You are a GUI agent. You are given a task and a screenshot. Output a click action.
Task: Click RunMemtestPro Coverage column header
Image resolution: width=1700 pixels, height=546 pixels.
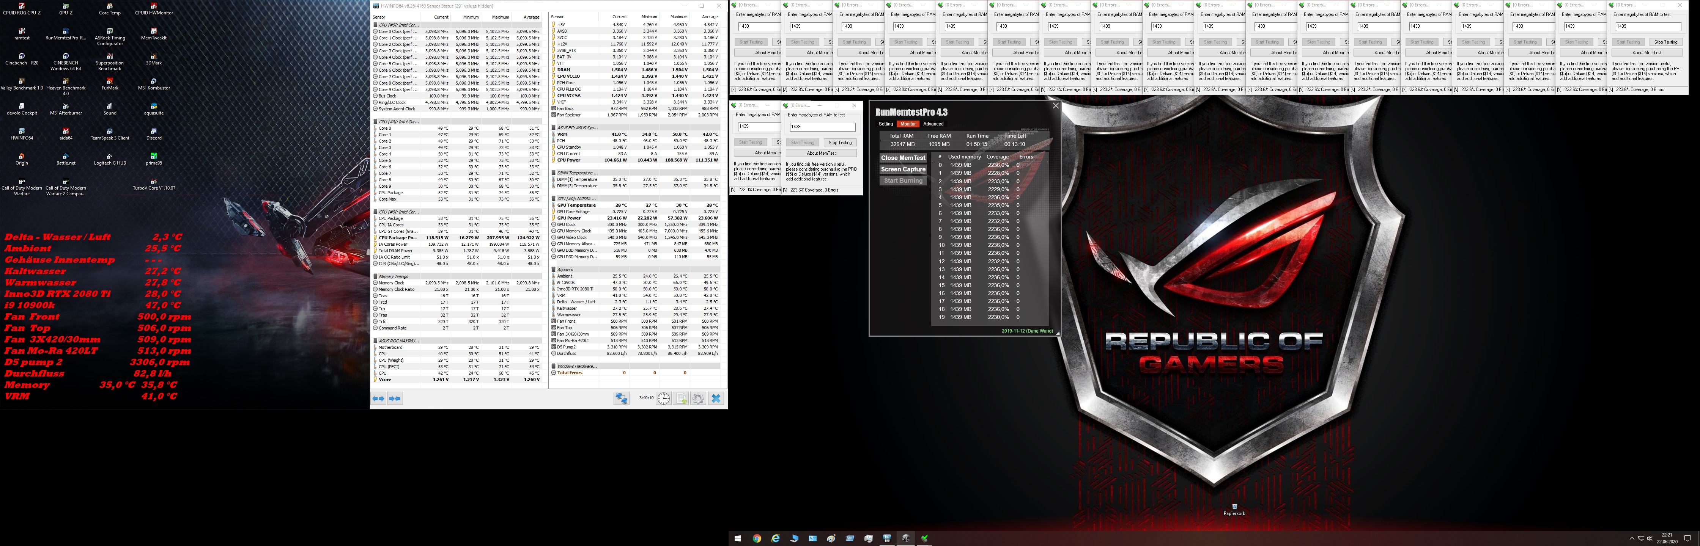click(997, 157)
